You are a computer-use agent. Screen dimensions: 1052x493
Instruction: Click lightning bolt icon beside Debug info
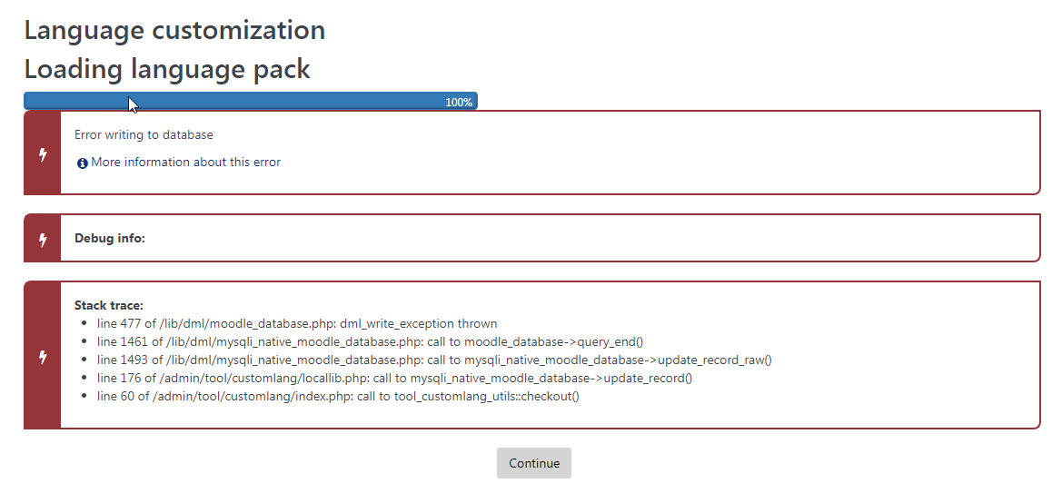[x=43, y=239]
